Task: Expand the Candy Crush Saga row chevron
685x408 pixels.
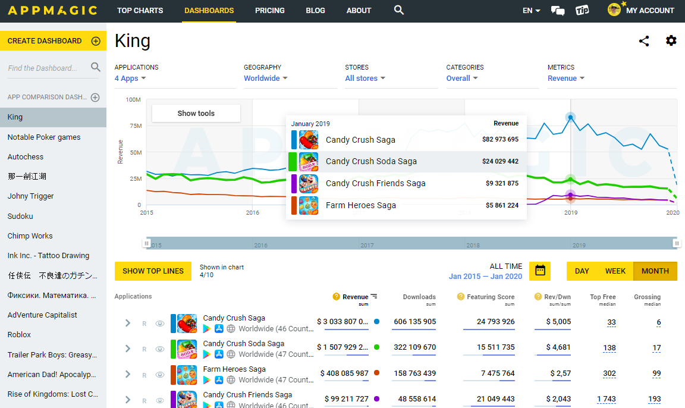Action: [x=127, y=324]
